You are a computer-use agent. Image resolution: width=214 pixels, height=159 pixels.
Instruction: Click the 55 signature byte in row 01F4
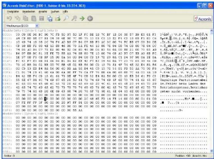pyautogui.click(x=74, y=110)
